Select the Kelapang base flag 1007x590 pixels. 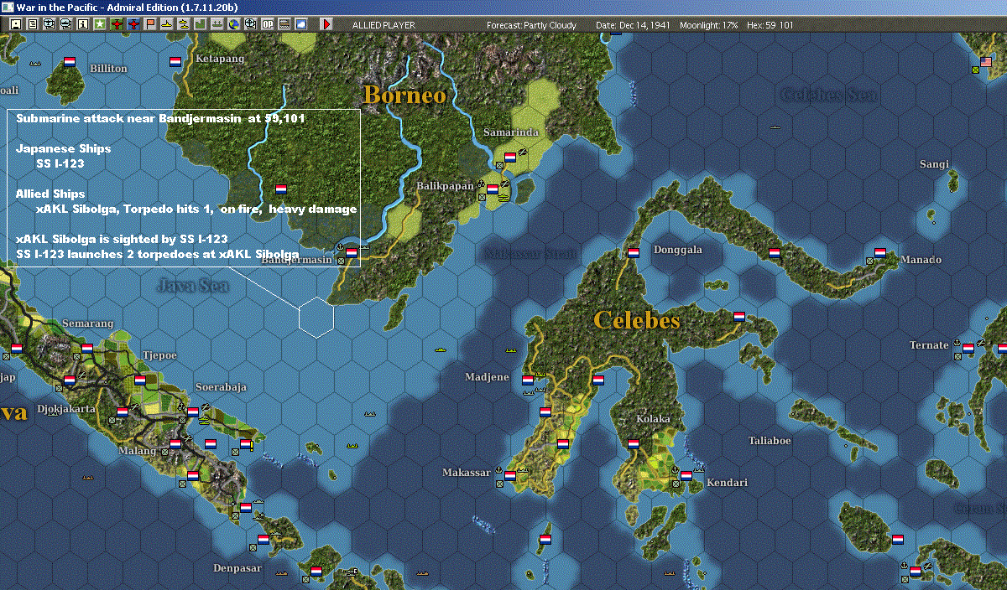click(x=175, y=61)
